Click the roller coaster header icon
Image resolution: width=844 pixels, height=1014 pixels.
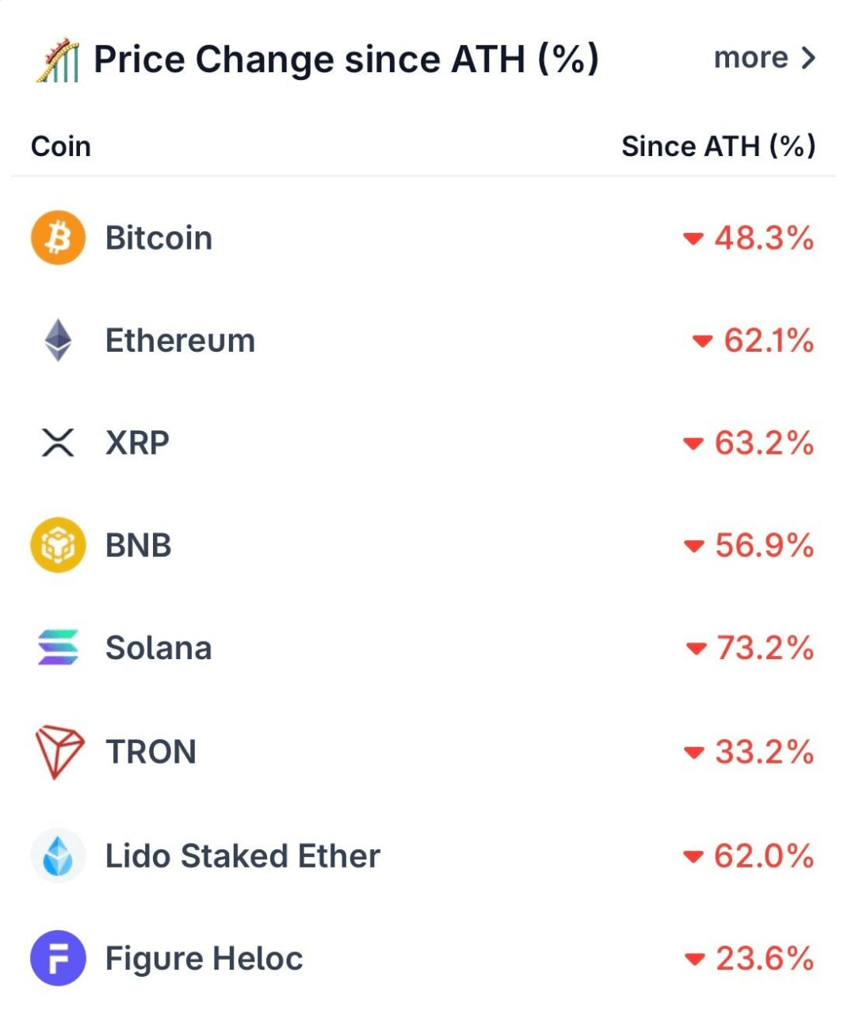(x=58, y=60)
